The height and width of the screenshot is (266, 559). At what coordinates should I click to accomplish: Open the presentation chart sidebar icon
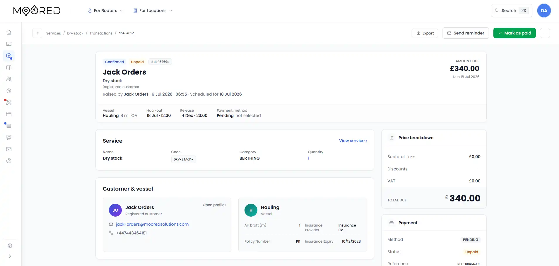(x=9, y=137)
